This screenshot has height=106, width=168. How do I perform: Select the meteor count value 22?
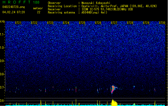(39, 12)
